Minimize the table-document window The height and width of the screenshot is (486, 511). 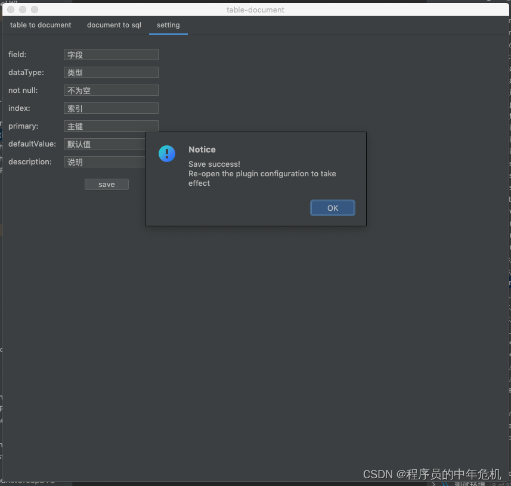23,10
